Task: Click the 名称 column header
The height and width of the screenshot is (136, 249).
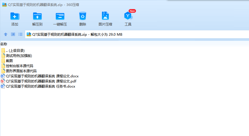Action: point(4,44)
